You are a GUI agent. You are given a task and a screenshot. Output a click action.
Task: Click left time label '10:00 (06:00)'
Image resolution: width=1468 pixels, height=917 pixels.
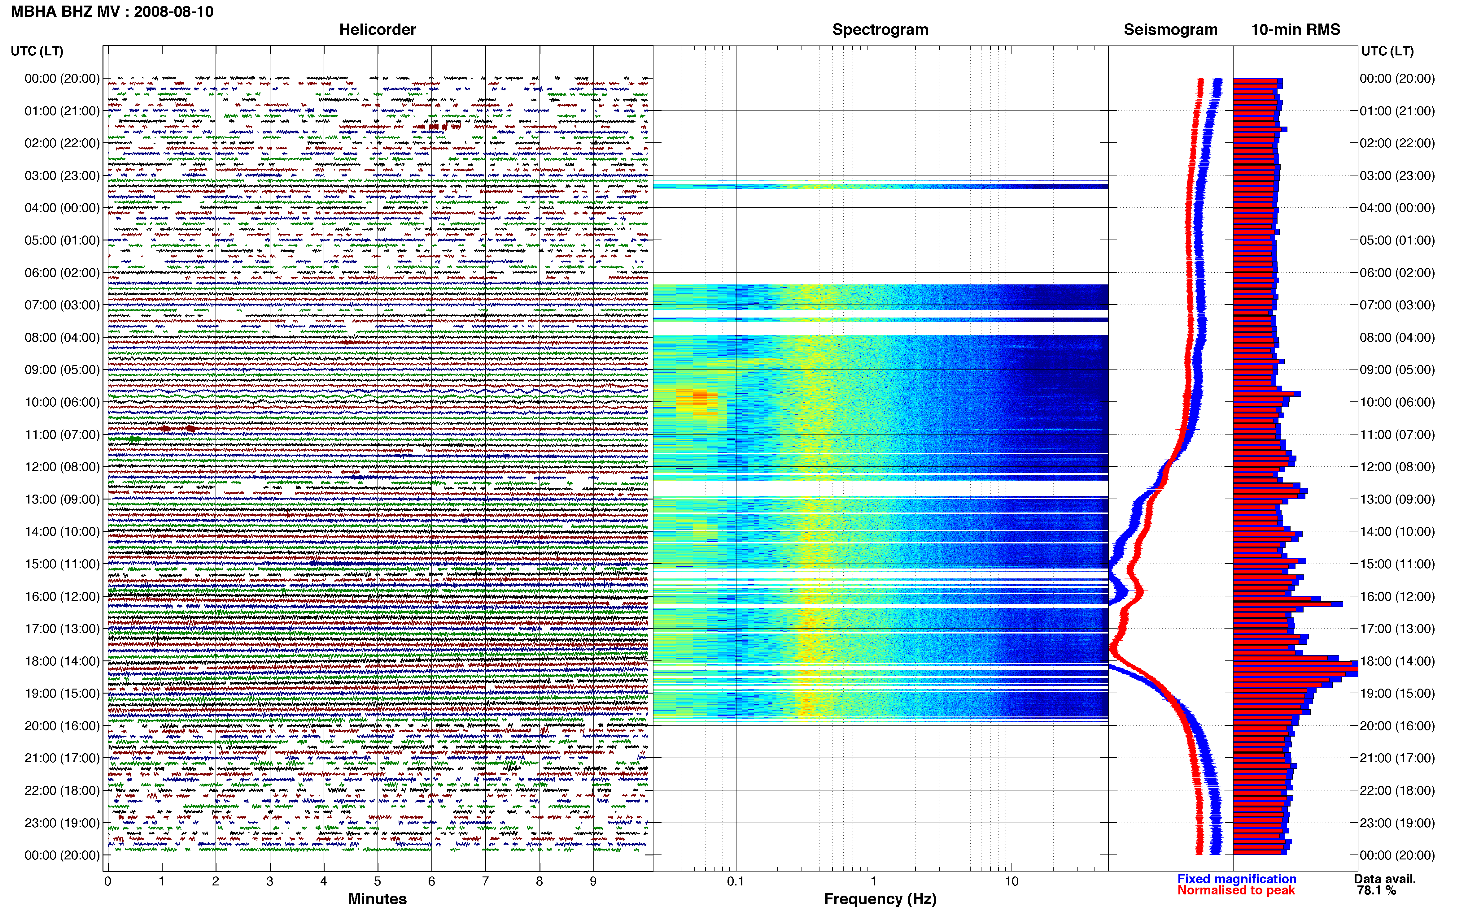[62, 402]
